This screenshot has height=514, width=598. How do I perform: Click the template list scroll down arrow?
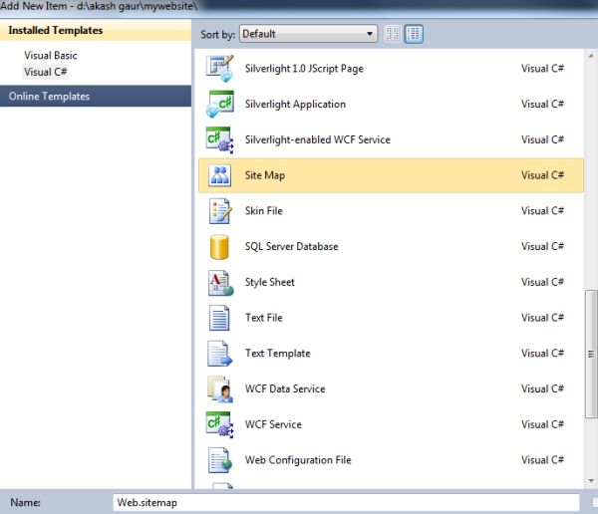coord(591,481)
